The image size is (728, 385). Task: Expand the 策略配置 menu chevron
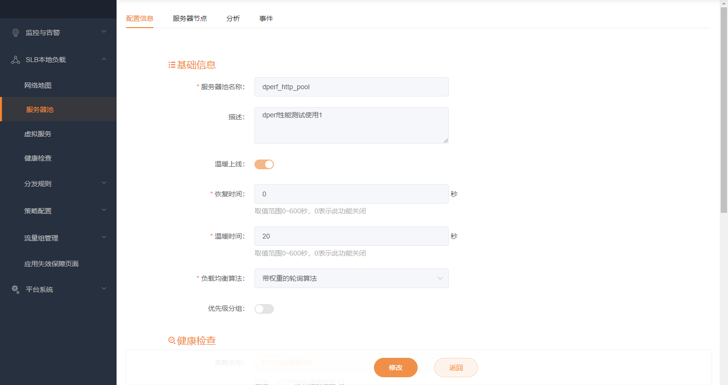tap(103, 210)
